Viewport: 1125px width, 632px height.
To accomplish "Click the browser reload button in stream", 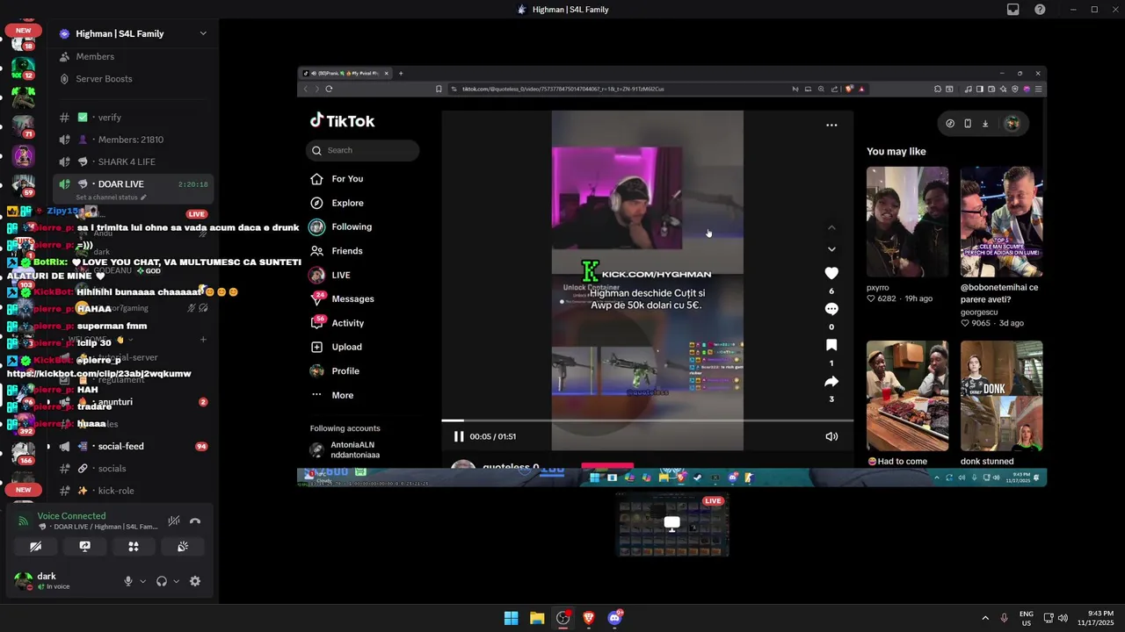I will (x=329, y=89).
